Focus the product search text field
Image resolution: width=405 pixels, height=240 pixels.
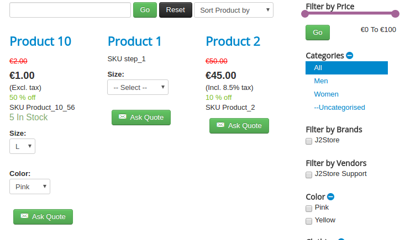70,10
